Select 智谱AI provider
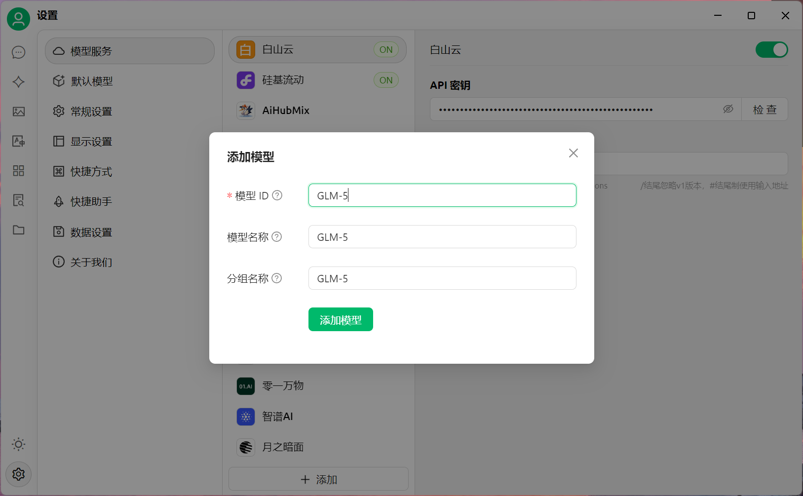The width and height of the screenshot is (803, 496). point(318,417)
